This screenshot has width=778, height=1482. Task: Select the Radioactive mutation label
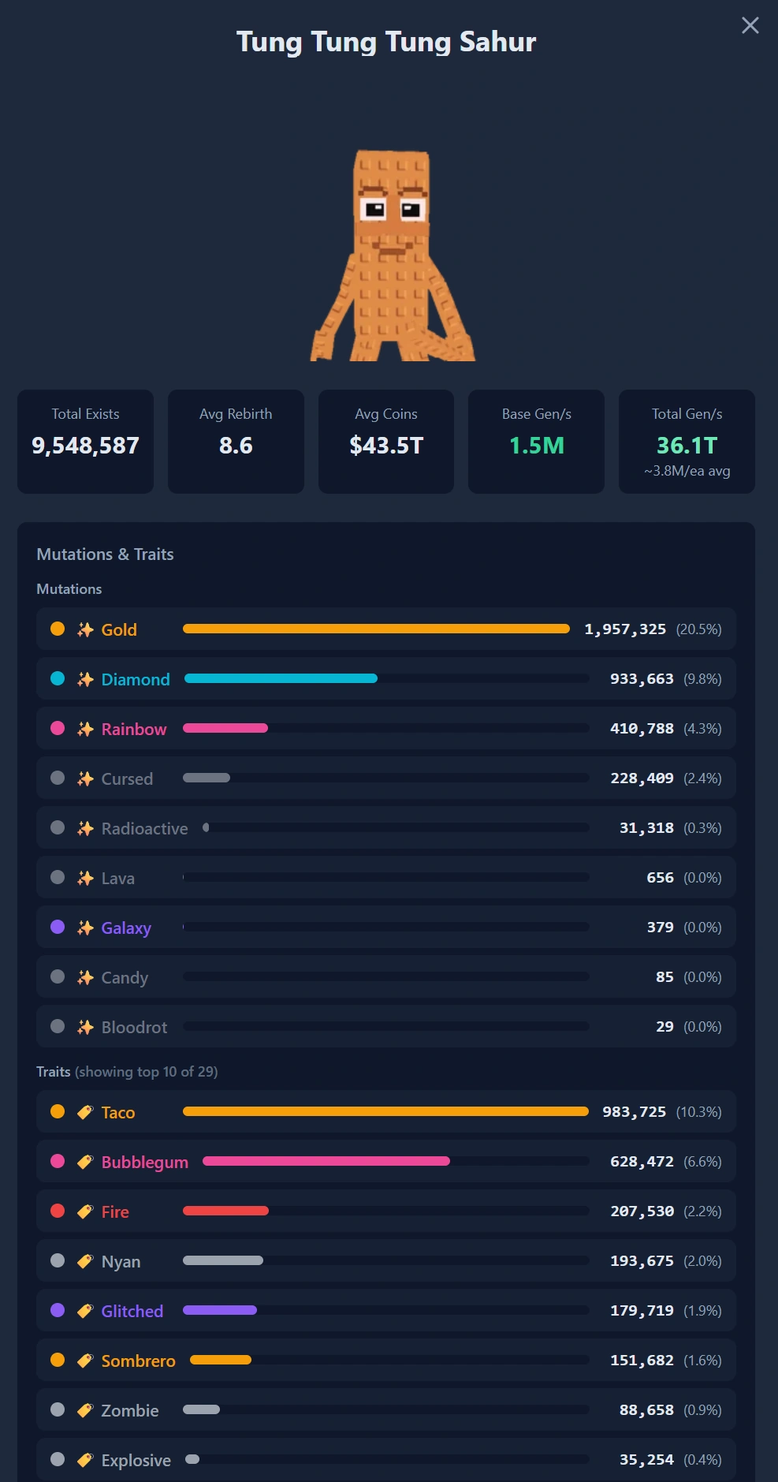pos(144,828)
